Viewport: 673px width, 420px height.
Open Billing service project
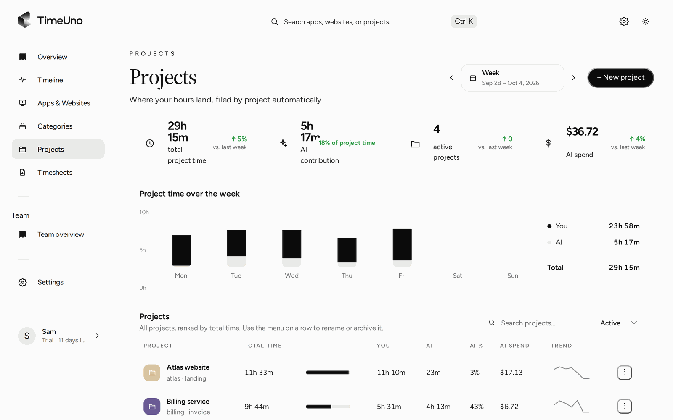(188, 402)
